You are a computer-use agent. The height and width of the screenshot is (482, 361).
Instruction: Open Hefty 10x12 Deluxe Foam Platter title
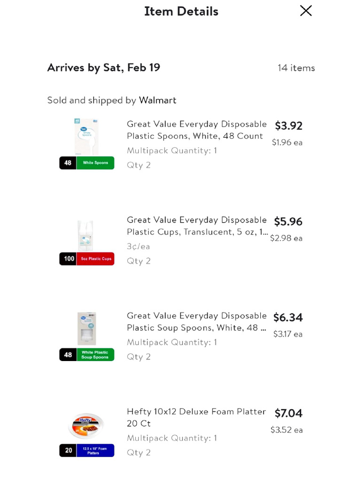(196, 417)
